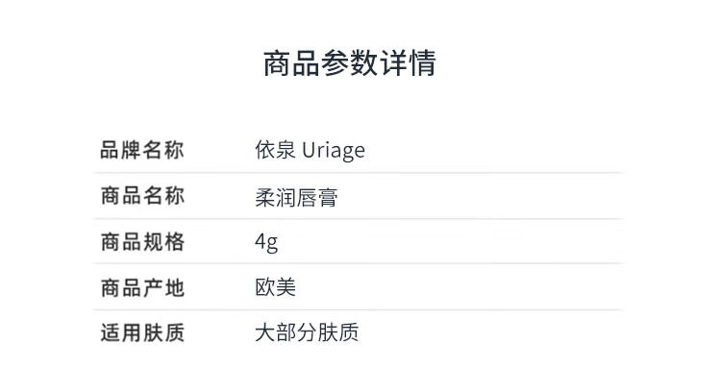Click the product name 柔润唇膏
The width and height of the screenshot is (721, 392).
pyautogui.click(x=297, y=198)
